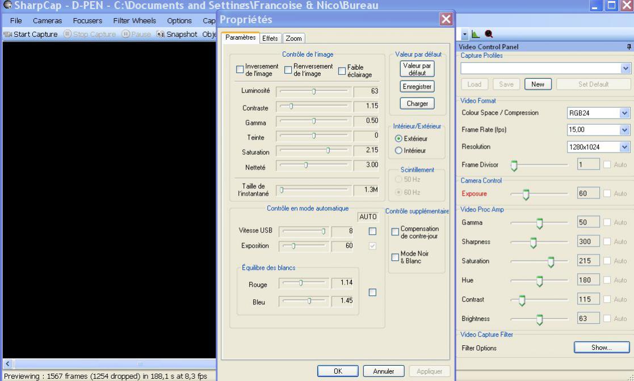Click the Rouge white balance slider
Viewport: 634px width, 381px height.
pos(304,283)
